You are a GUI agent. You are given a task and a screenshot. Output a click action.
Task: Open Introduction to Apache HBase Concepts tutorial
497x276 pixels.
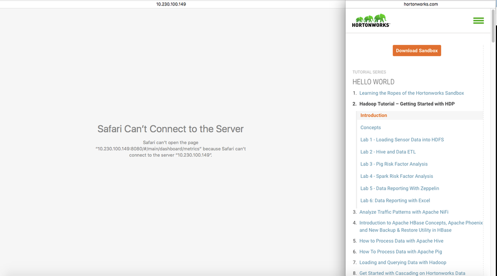tap(421, 227)
